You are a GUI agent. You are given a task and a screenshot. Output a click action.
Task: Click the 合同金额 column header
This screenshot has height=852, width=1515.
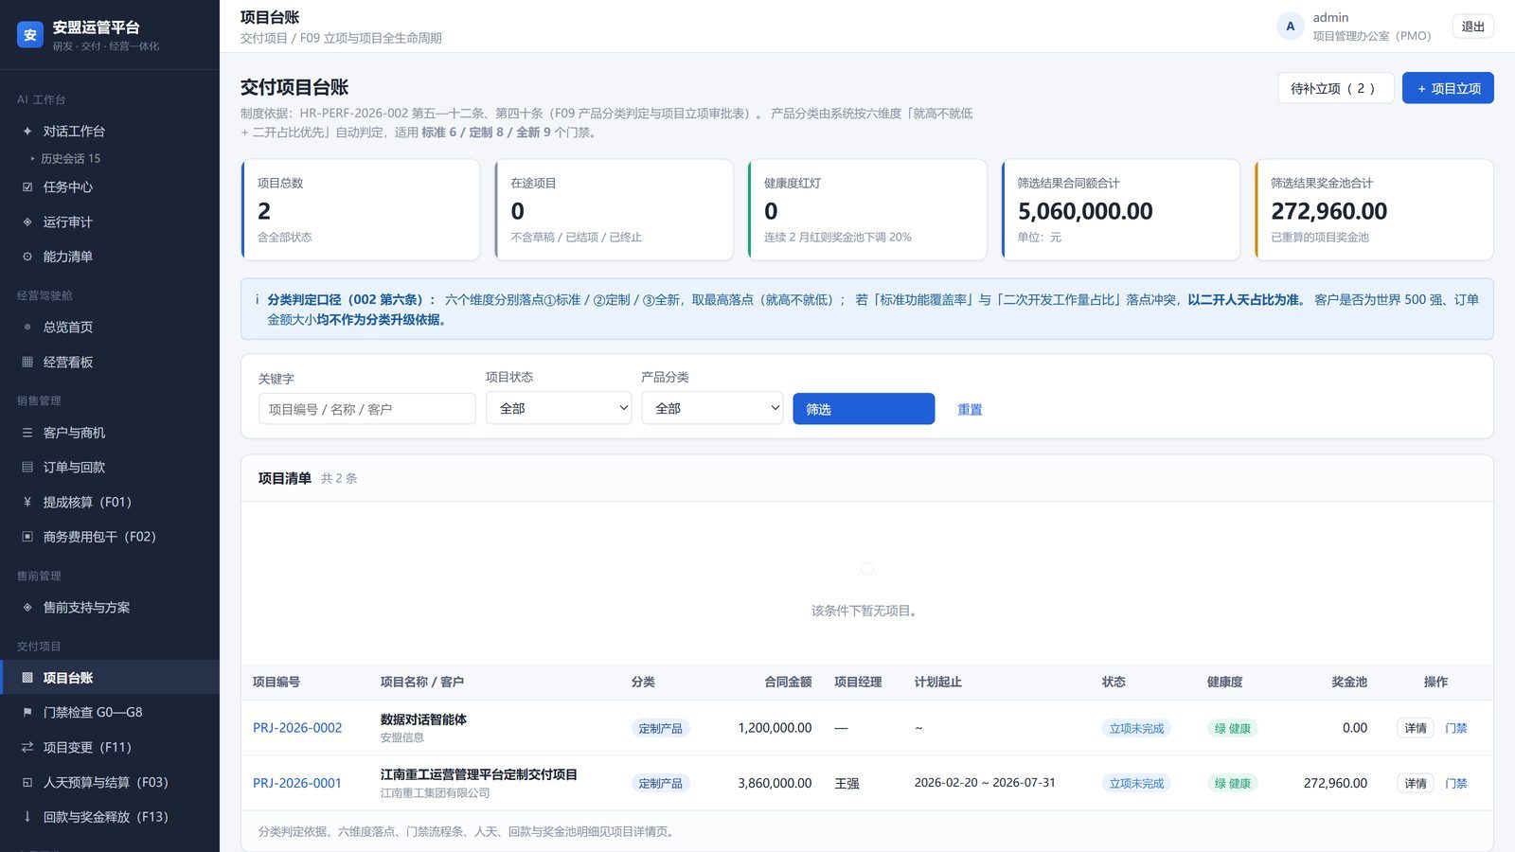788,682
